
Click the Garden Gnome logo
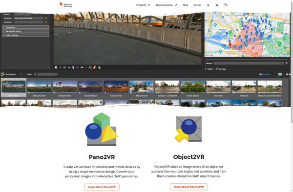coord(66,5)
